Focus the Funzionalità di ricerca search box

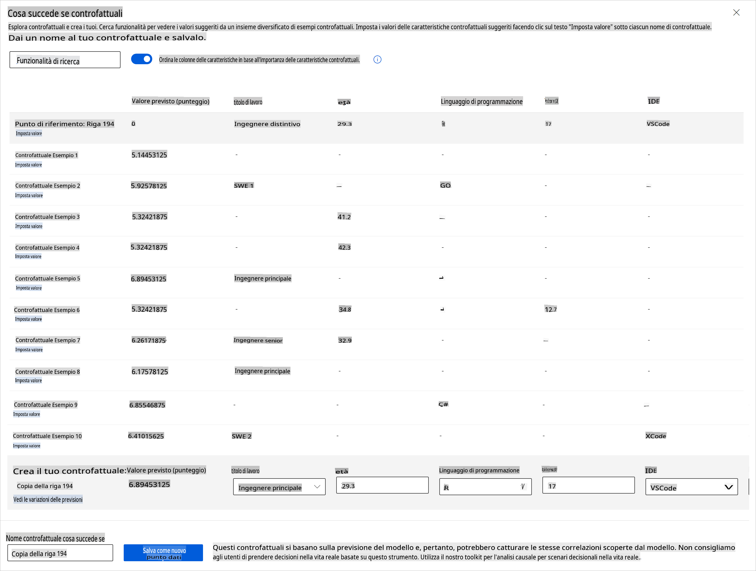coord(65,60)
